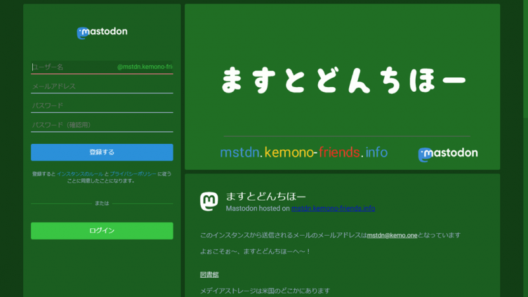Open the プライバシーポリシー link
This screenshot has height=297, width=528.
pyautogui.click(x=133, y=174)
